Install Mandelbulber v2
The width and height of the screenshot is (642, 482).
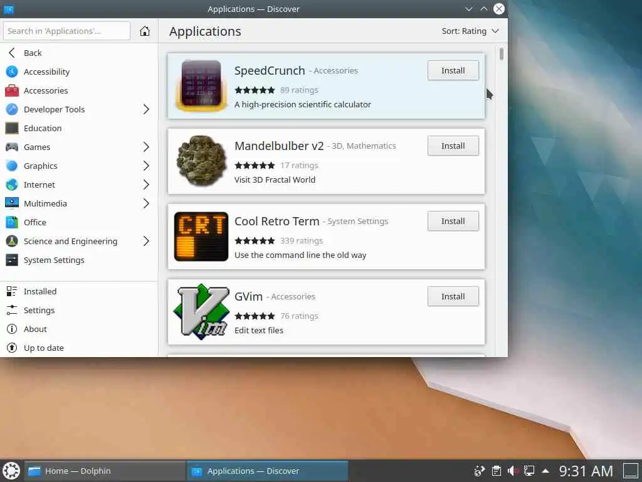coord(453,146)
